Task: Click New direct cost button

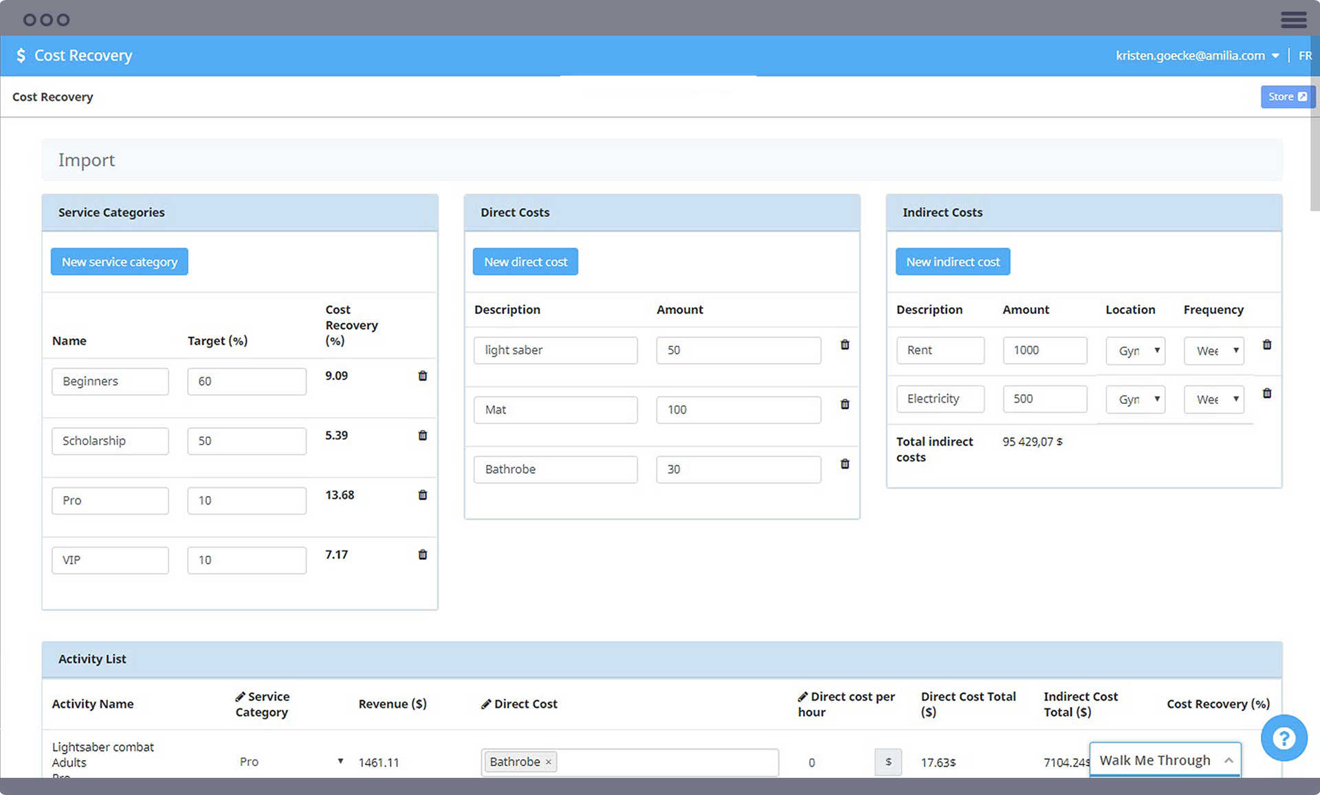Action: 526,262
